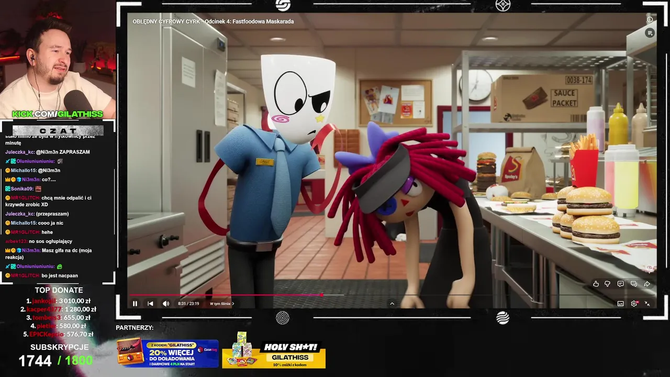This screenshot has height=377, width=670.
Task: Select donor entry with 580,00 zł
Action: point(58,326)
